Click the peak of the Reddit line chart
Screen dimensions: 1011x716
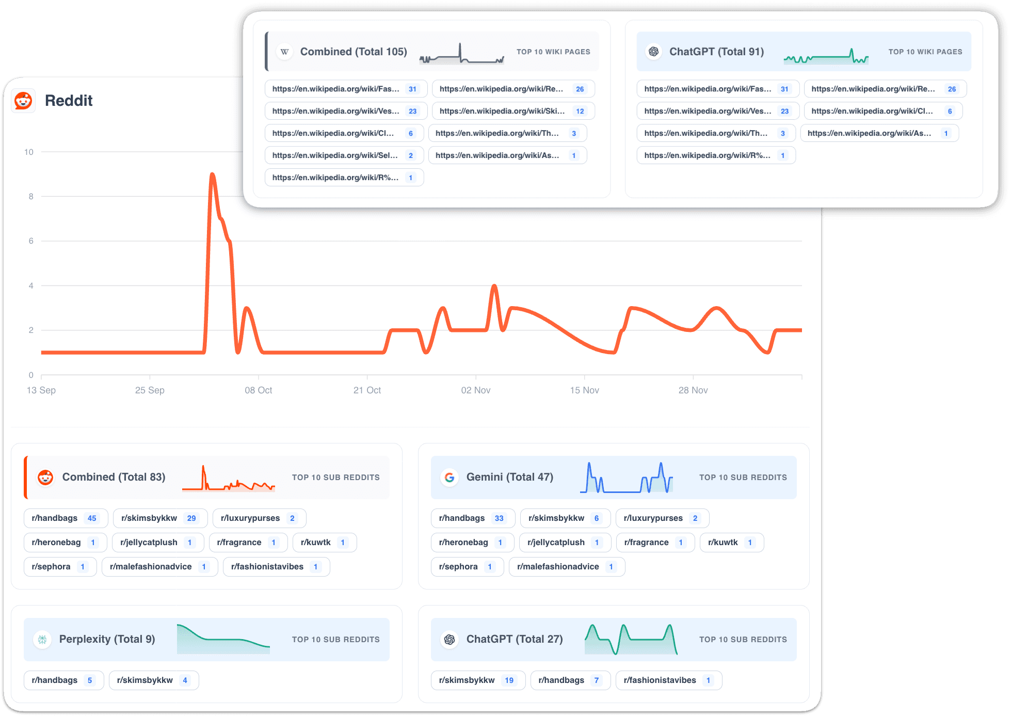[212, 174]
